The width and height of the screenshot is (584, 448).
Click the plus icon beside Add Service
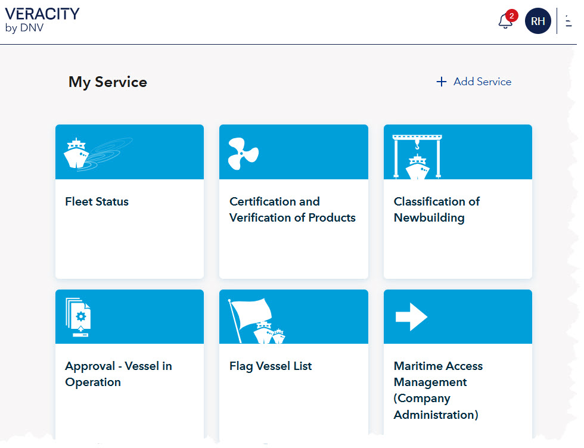click(x=441, y=82)
